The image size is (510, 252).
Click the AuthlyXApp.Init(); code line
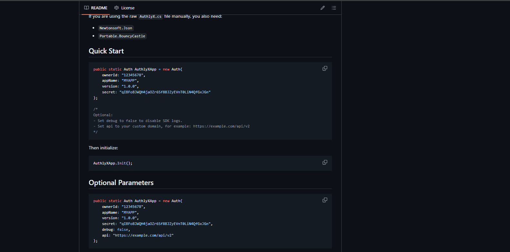pos(113,163)
